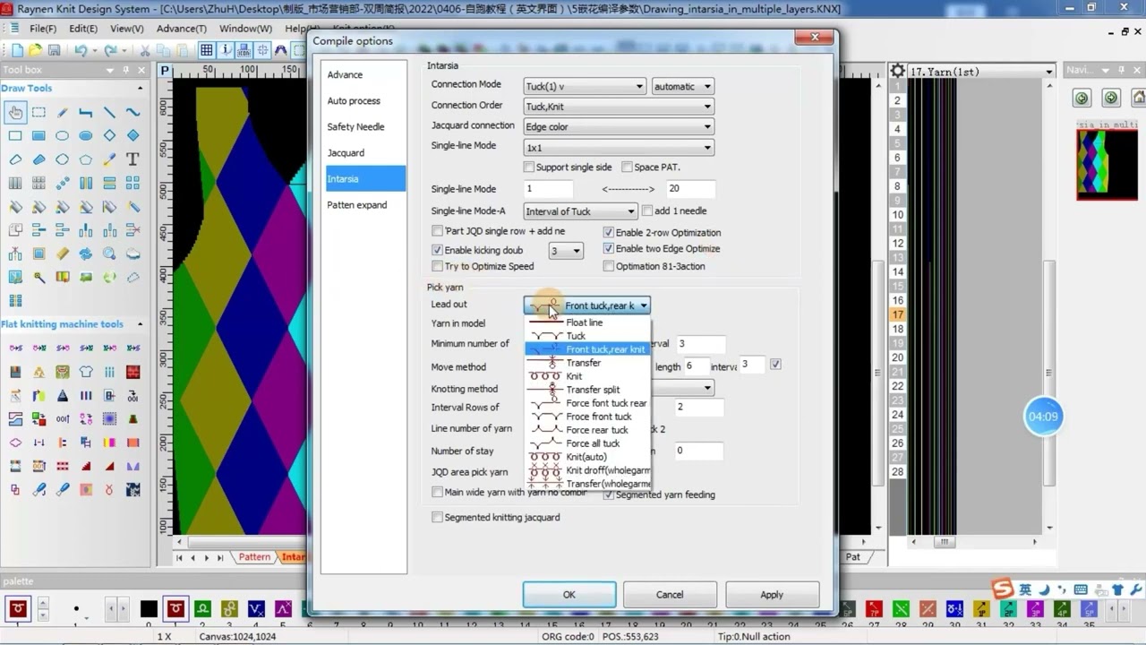Uncheck Enable 2-row Optimization
This screenshot has width=1146, height=645.
(609, 232)
